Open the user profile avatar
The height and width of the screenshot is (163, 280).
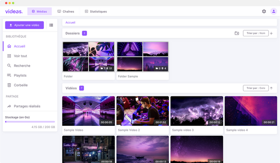click(273, 11)
